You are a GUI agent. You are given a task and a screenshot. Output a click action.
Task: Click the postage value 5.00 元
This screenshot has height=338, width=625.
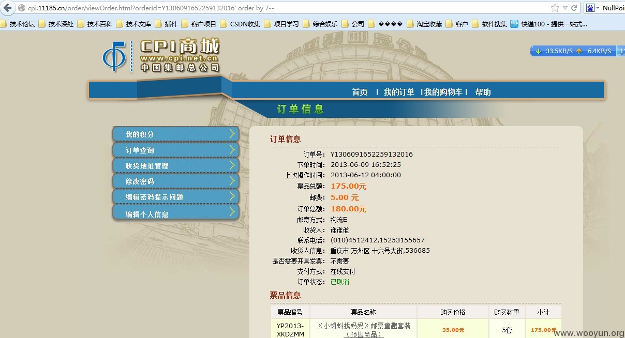pyautogui.click(x=345, y=197)
